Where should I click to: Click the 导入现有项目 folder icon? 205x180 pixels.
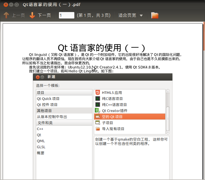click(x=97, y=129)
